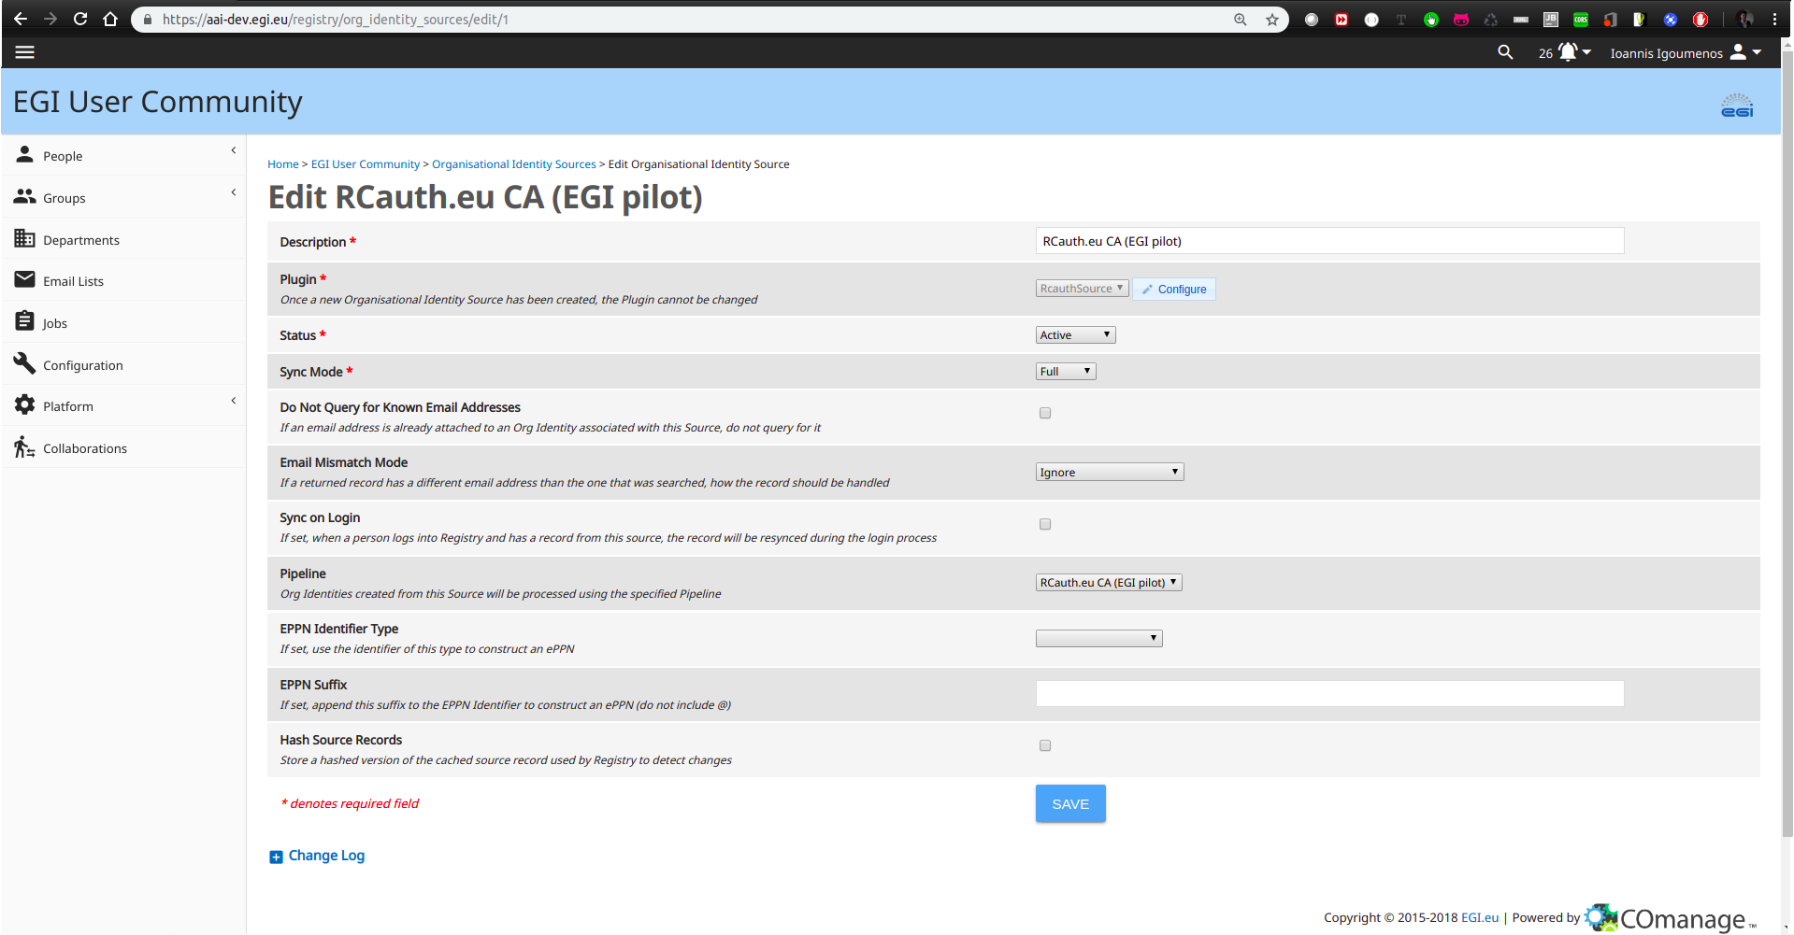The image size is (1794, 935).
Task: Open the notifications bell icon
Action: [x=1568, y=52]
